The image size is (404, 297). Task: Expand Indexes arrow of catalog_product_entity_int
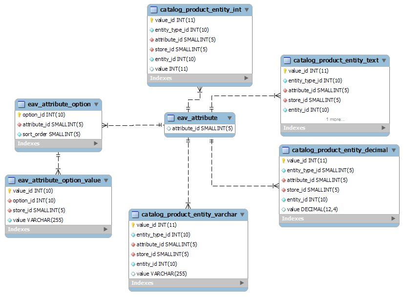pyautogui.click(x=246, y=78)
